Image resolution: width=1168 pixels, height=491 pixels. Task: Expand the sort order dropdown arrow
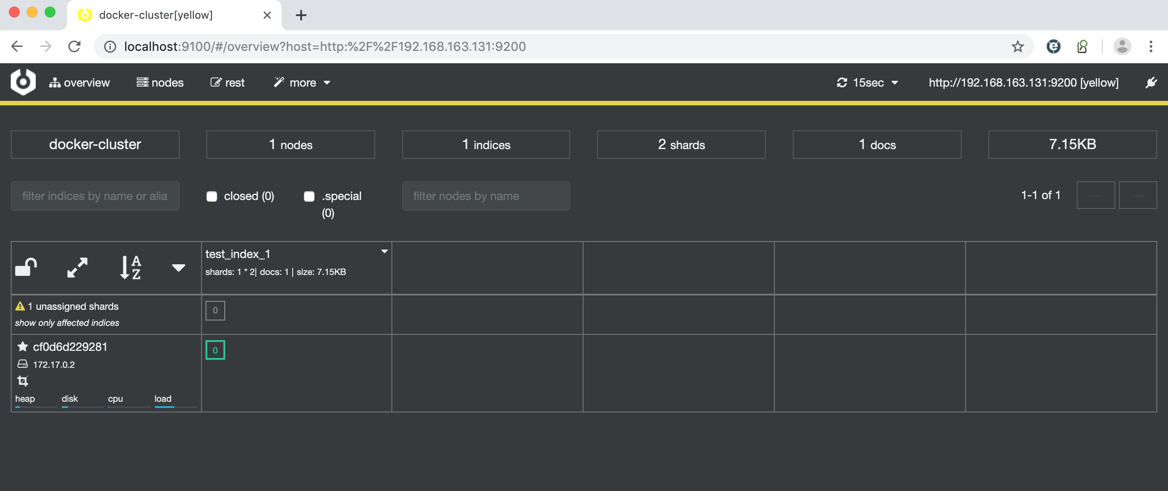179,268
